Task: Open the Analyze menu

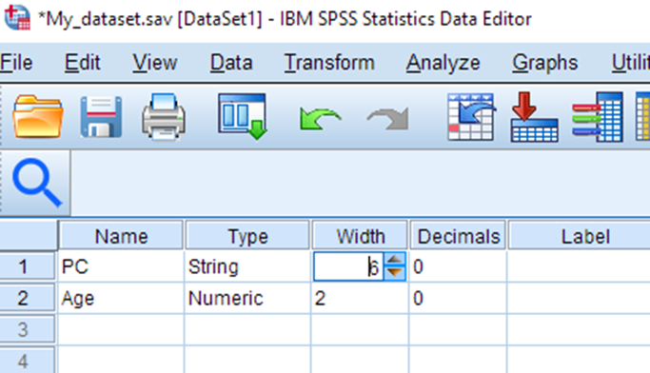Action: coord(443,63)
